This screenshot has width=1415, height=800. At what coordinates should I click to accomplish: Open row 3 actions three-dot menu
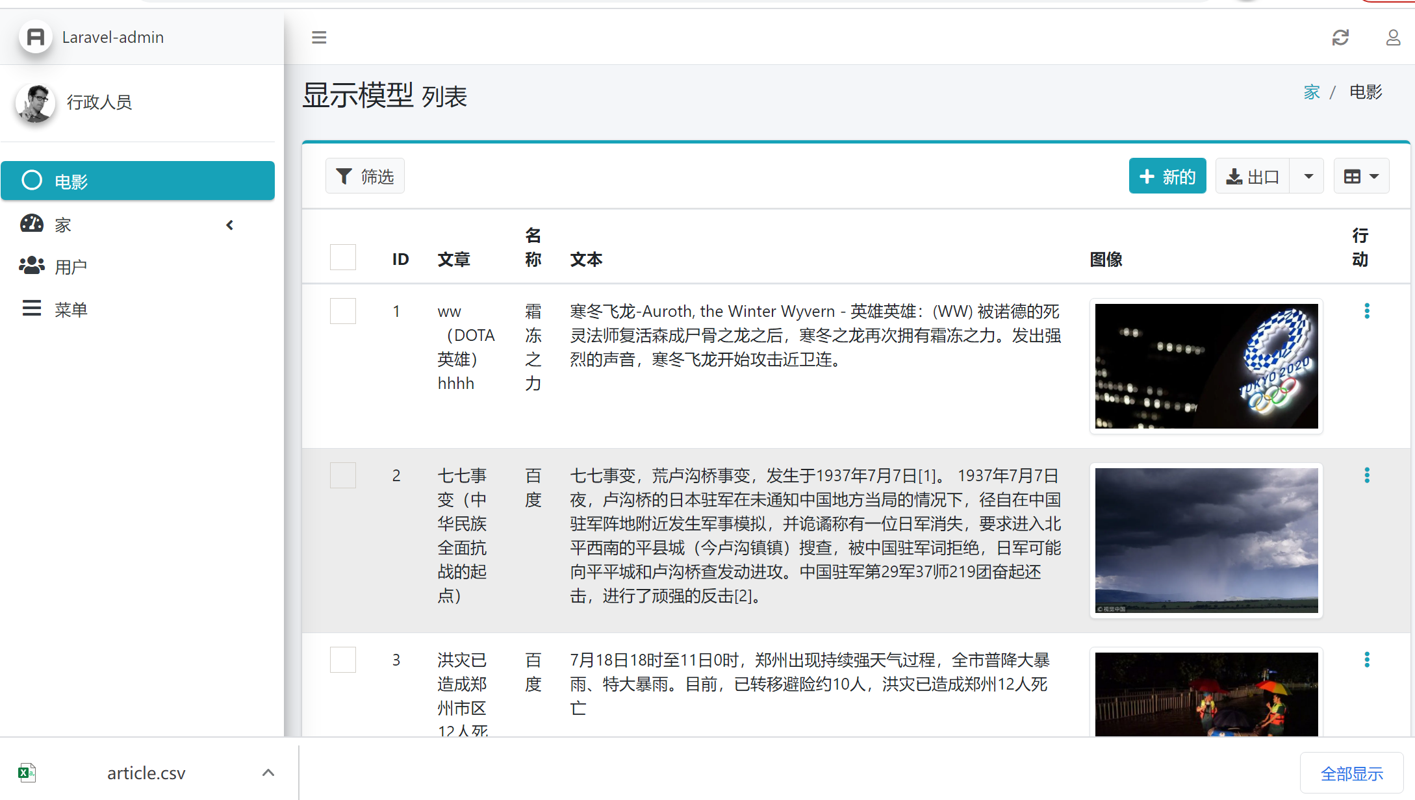point(1367,660)
